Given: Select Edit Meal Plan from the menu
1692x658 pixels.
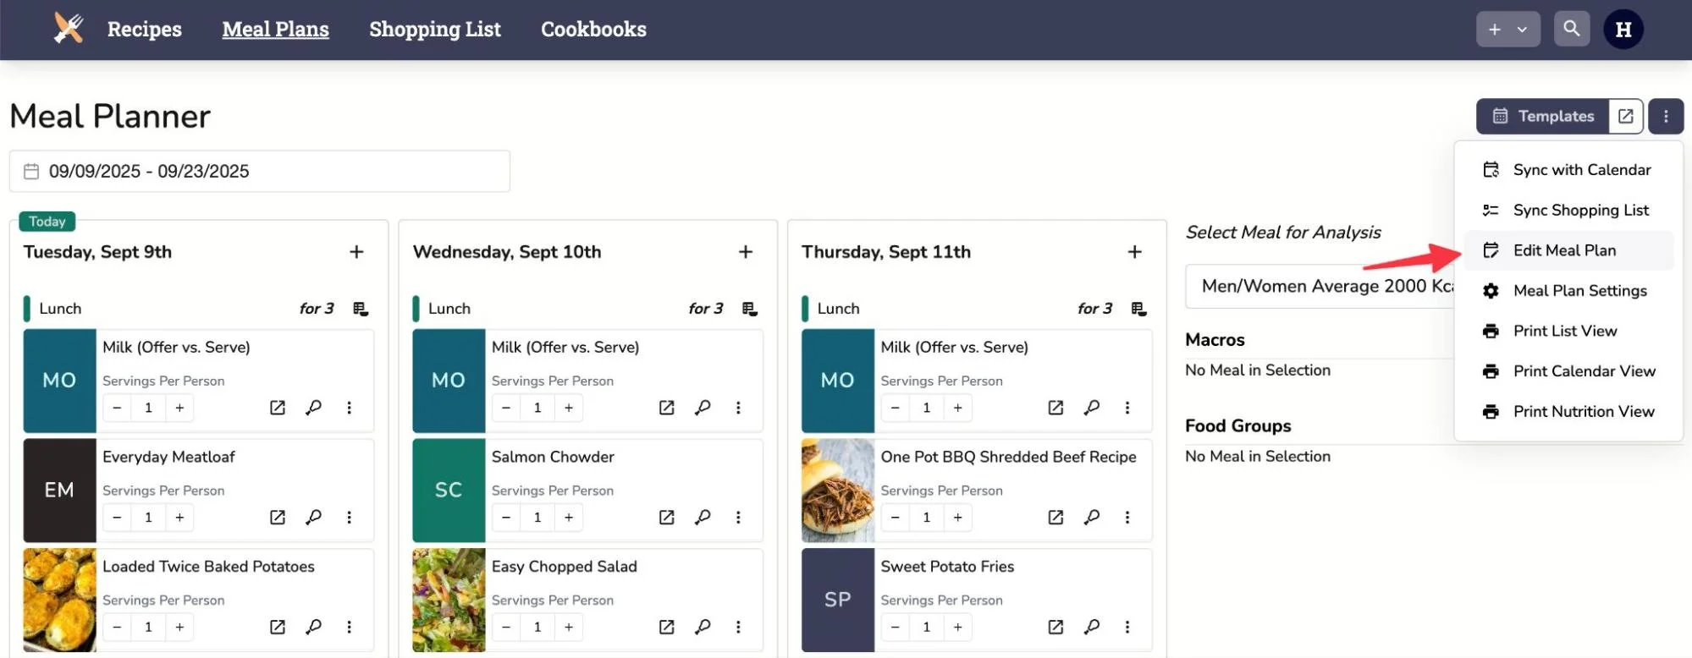Looking at the screenshot, I should pyautogui.click(x=1565, y=249).
